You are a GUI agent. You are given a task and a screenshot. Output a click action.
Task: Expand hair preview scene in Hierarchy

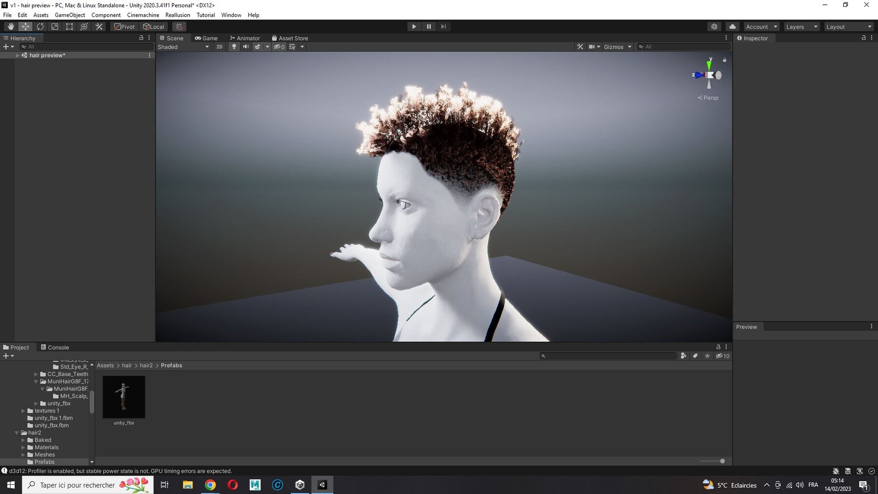click(x=18, y=56)
